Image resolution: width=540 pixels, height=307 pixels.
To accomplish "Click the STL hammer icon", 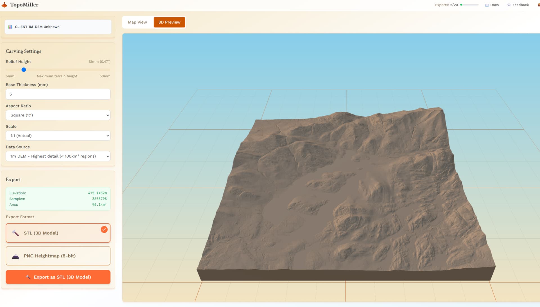I will (x=15, y=233).
